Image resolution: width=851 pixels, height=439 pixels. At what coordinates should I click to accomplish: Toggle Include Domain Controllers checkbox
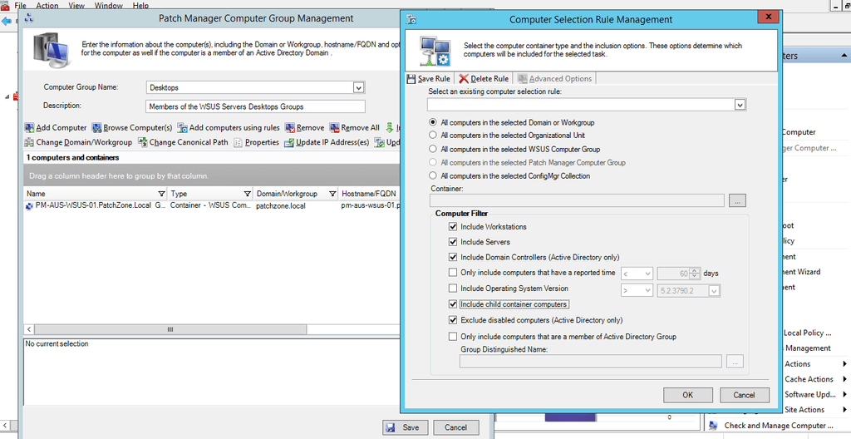pyautogui.click(x=453, y=257)
